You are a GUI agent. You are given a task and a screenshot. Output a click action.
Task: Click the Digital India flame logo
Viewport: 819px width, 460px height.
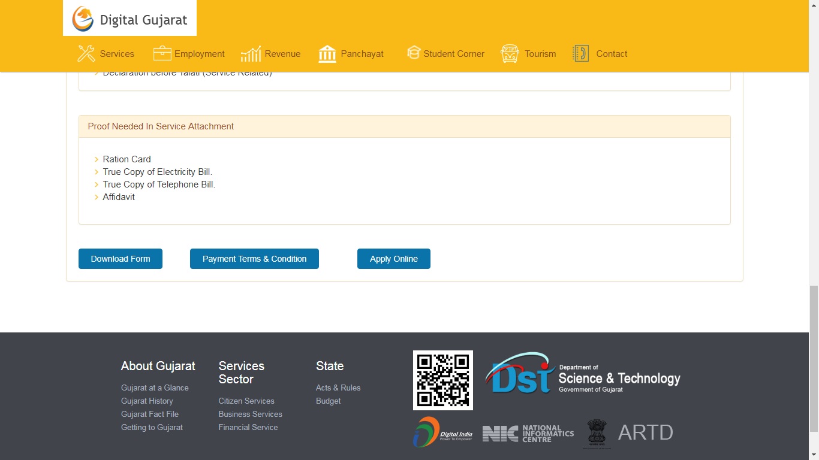(x=442, y=431)
